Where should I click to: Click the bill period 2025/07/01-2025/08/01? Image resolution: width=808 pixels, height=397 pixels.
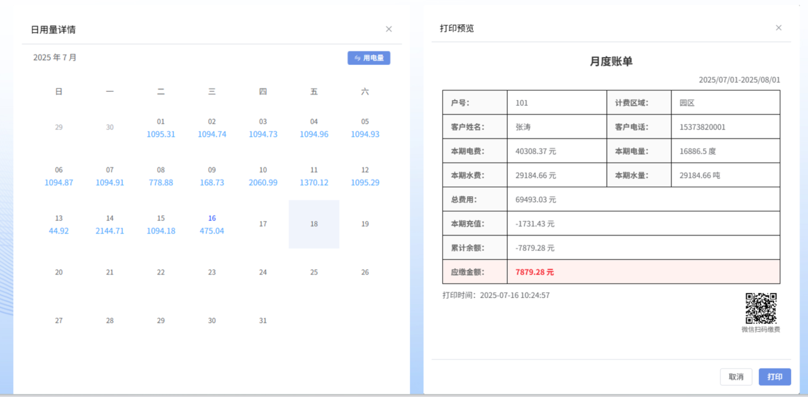click(x=739, y=80)
